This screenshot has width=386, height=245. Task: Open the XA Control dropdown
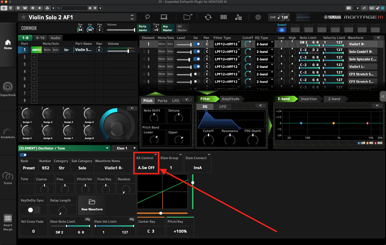tap(147, 163)
